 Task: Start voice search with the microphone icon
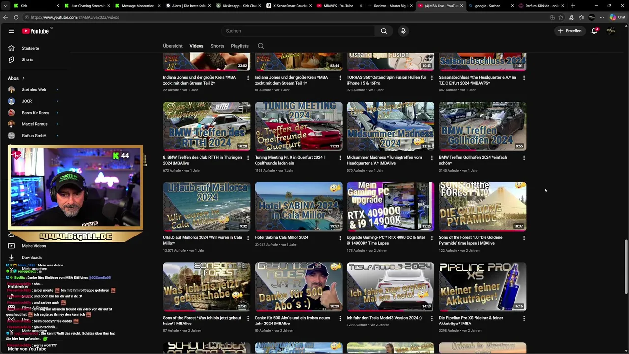pos(403,31)
